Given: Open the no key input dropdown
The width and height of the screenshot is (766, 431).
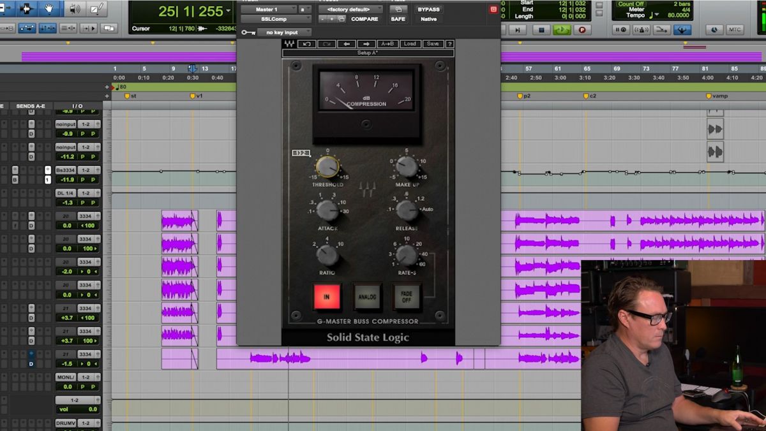Looking at the screenshot, I should pos(281,33).
